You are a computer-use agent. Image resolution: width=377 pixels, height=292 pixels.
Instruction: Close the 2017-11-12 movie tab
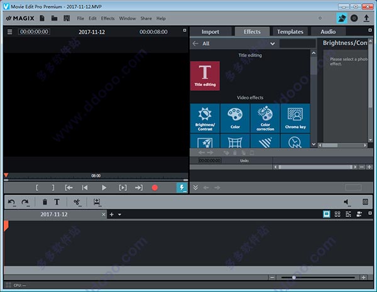point(104,214)
